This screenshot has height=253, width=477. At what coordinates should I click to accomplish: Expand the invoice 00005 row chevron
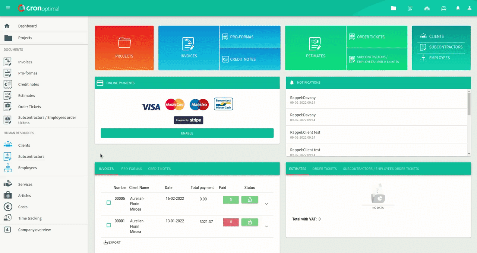click(x=266, y=204)
